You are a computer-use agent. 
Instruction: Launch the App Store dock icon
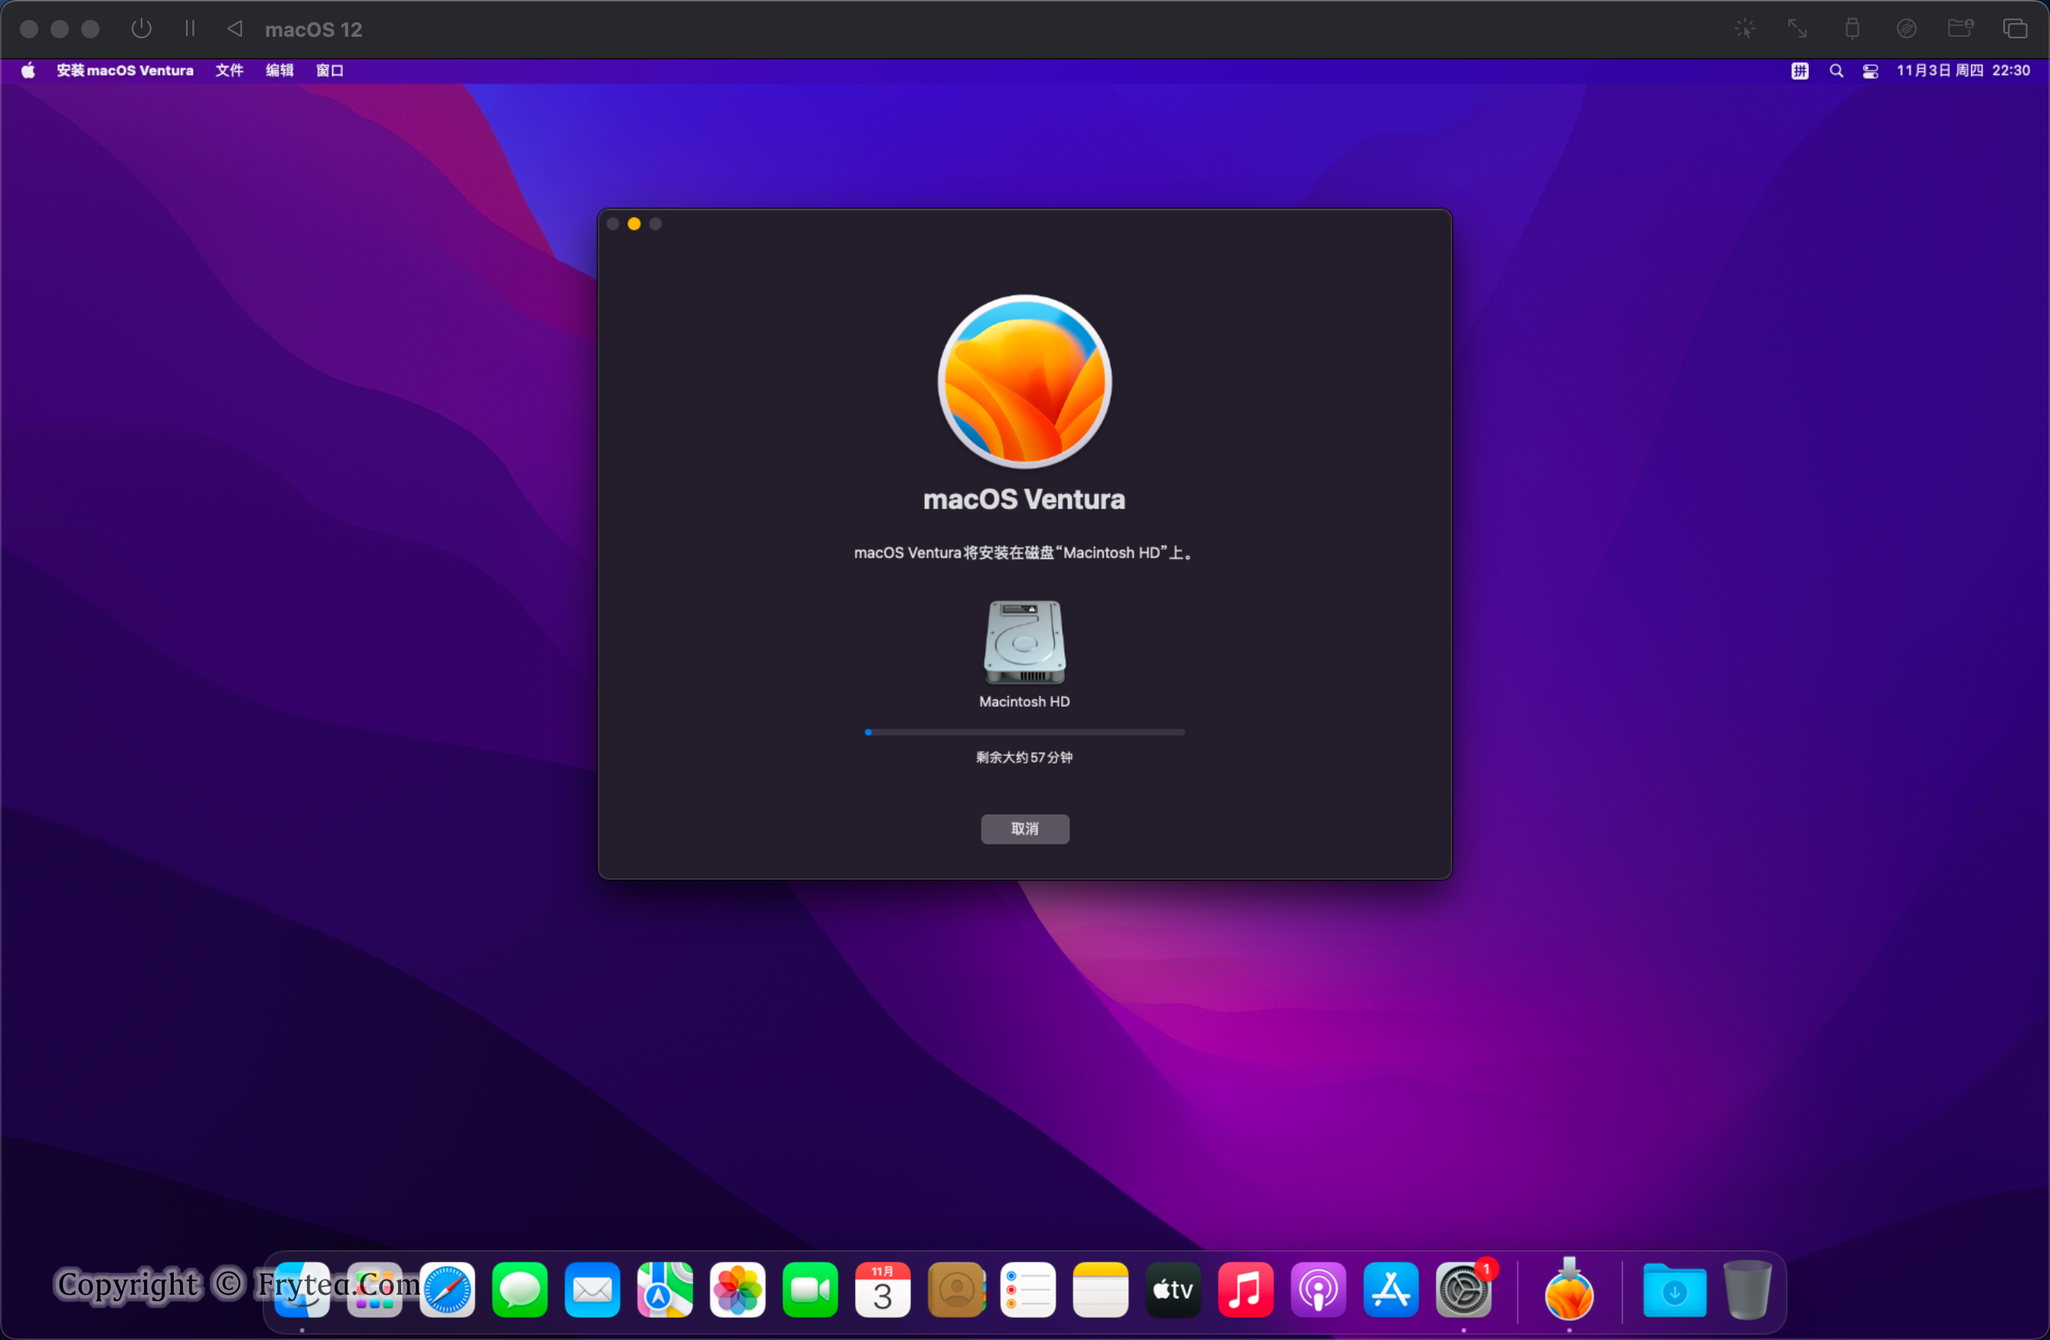click(1390, 1290)
